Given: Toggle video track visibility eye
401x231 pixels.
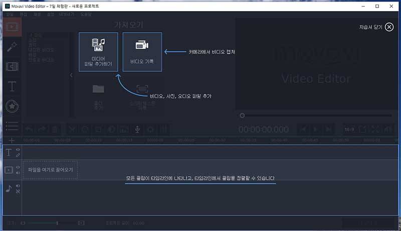Looking at the screenshot, I should (x=18, y=167).
